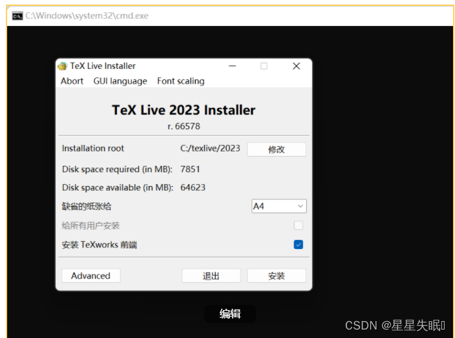
Task: Click the C:/texlive/2023 installation path text
Action: [210, 148]
